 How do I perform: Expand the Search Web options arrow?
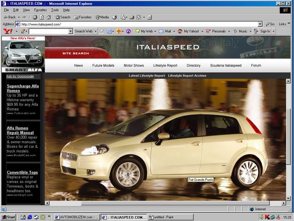(96, 31)
